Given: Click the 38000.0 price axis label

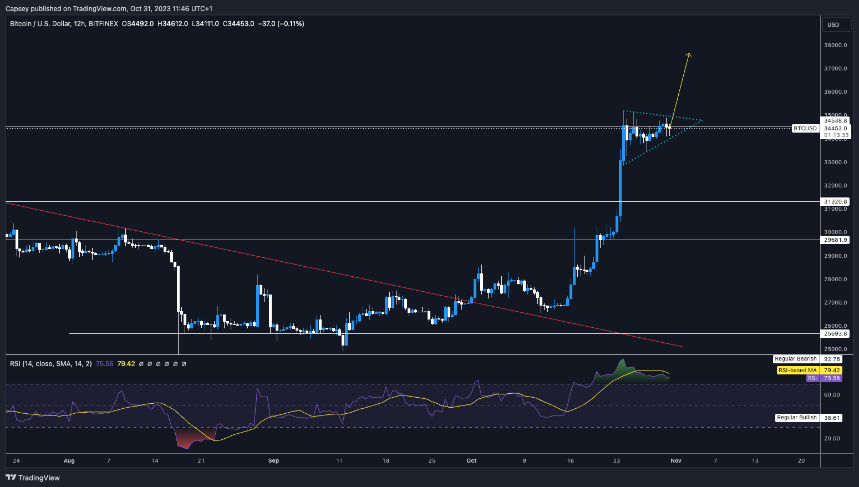Looking at the screenshot, I should (x=835, y=45).
